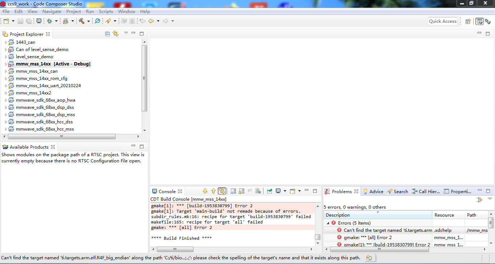Viewport: 495px width, 264px height.
Task: Open the File menu
Action: pyautogui.click(x=6, y=11)
